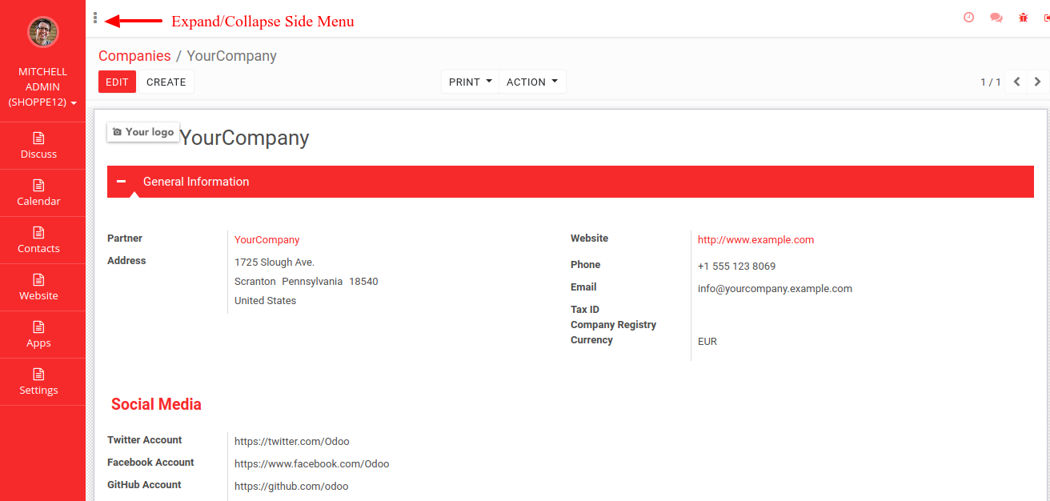This screenshot has width=1050, height=501.
Task: Toggle the side menu with three-dots icon
Action: (95, 18)
